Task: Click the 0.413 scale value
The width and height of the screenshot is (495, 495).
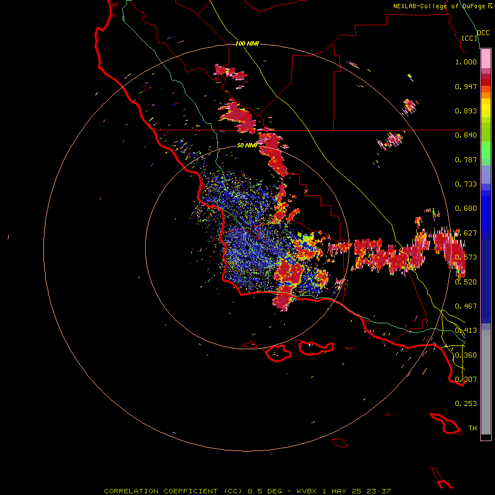Action: point(466,331)
